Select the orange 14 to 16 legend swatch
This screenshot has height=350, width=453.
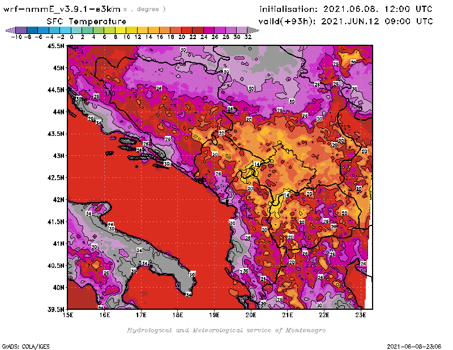coord(153,30)
